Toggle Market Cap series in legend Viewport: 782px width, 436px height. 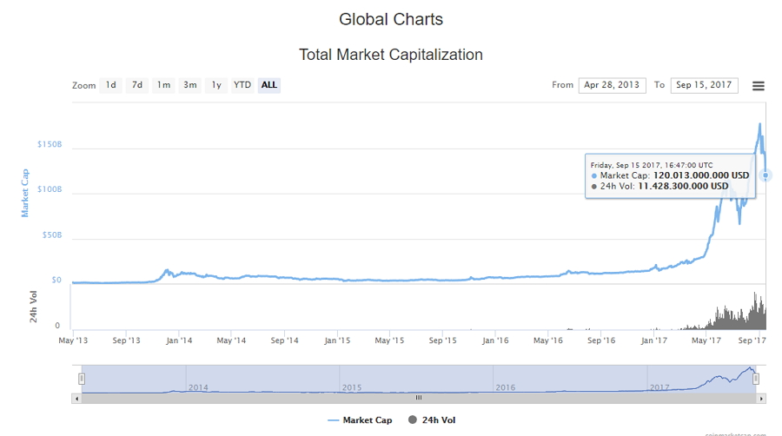(x=360, y=420)
